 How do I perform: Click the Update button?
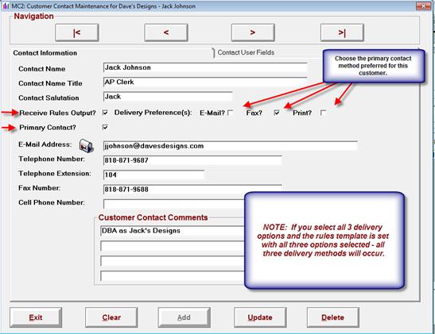click(x=260, y=317)
